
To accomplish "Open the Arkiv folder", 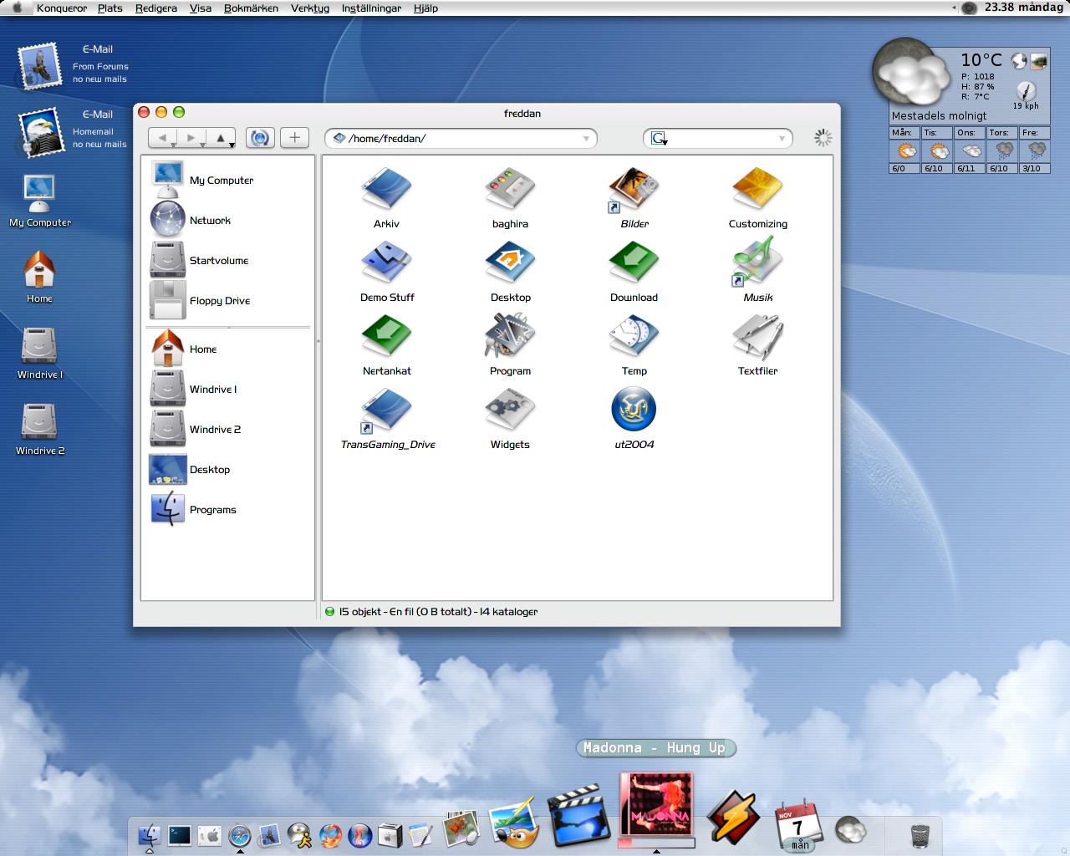I will pyautogui.click(x=386, y=191).
